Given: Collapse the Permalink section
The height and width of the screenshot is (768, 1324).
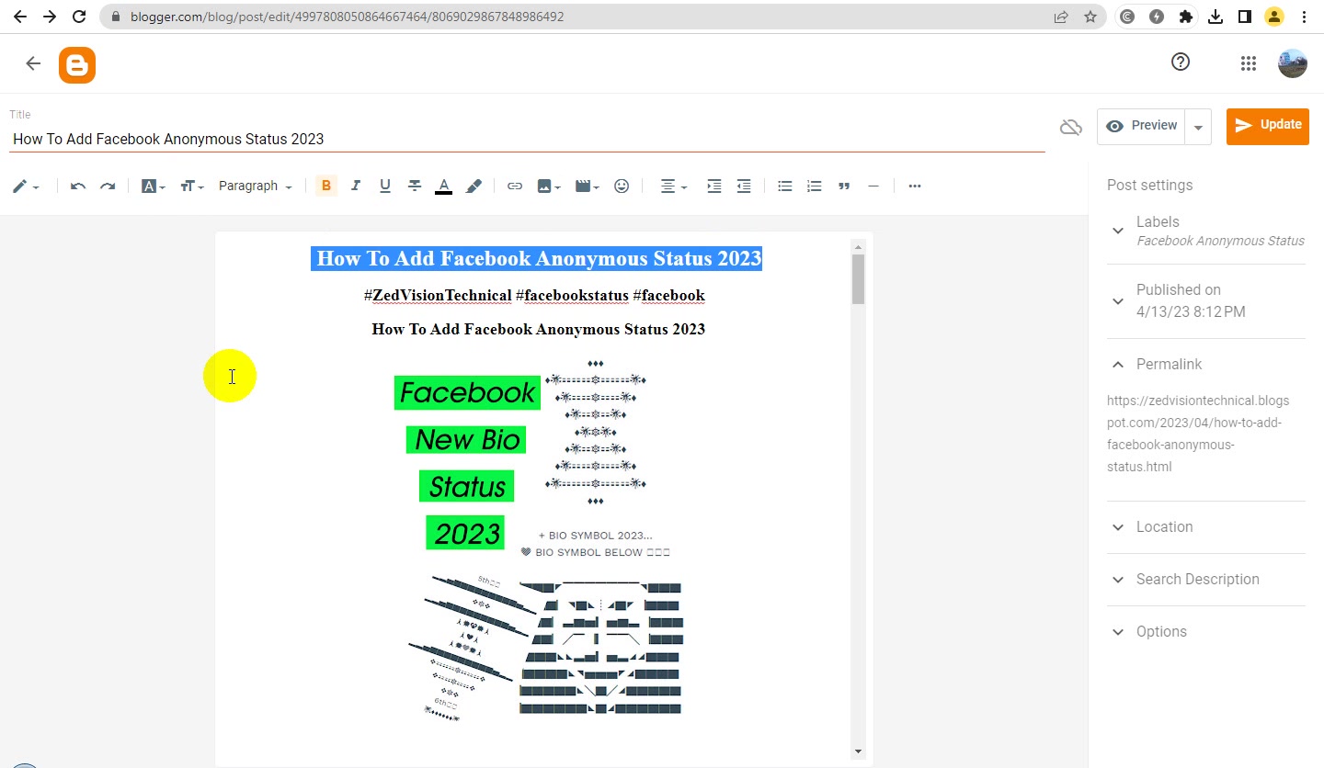Looking at the screenshot, I should (1206, 365).
